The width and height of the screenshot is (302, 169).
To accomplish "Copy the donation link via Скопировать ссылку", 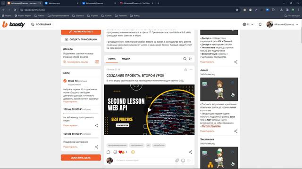I will point(75,62).
